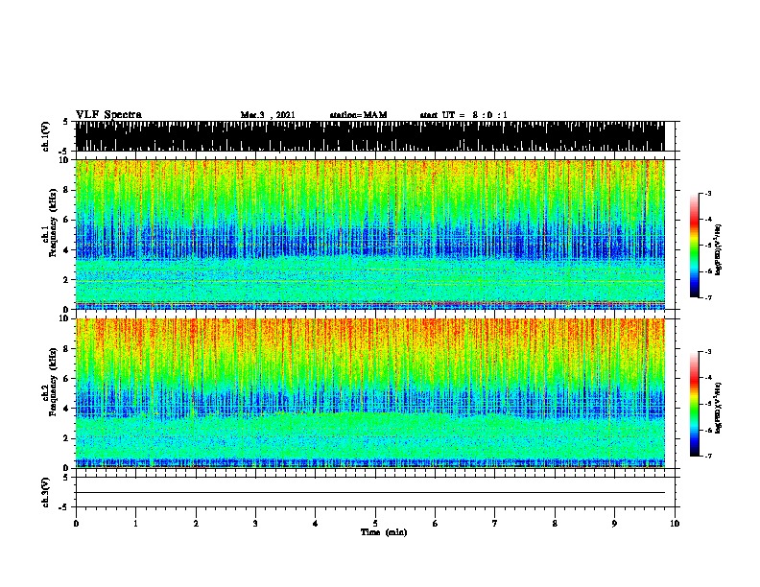
Task: Click the '-7' label on ch.2 colorbar
Action: tap(707, 456)
